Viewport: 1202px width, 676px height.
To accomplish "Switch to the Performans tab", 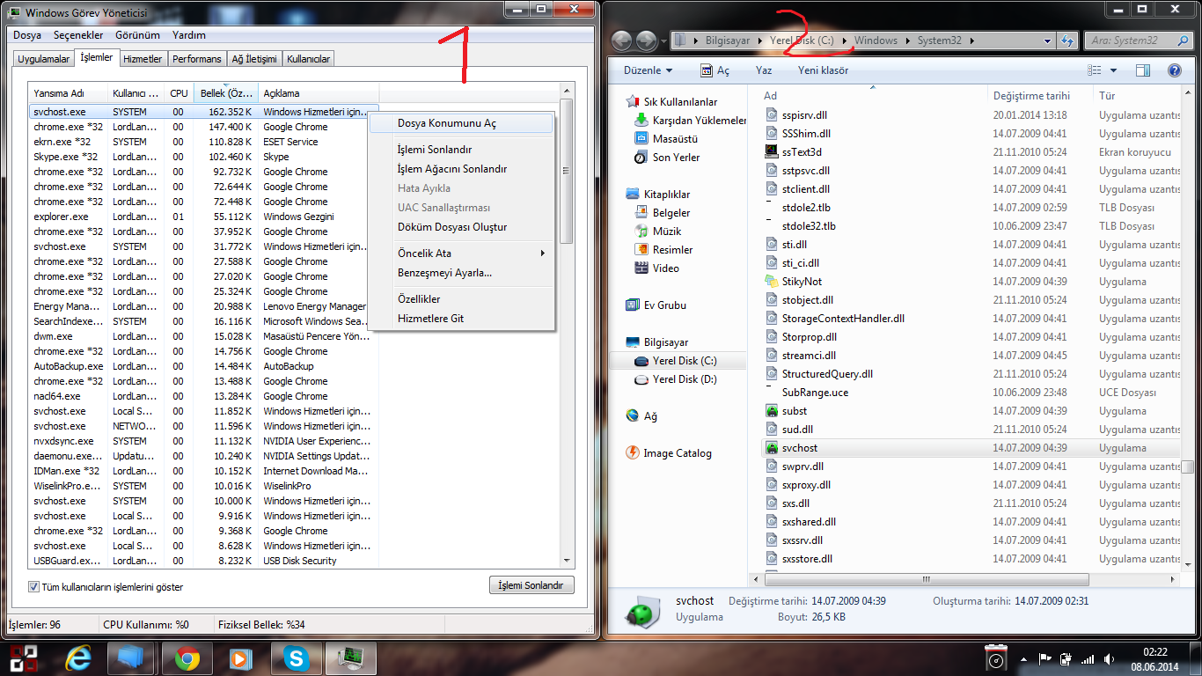I will (197, 59).
